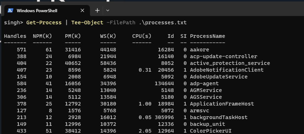Click the singh> prompt text
The width and height of the screenshot is (304, 134).
point(14,23)
